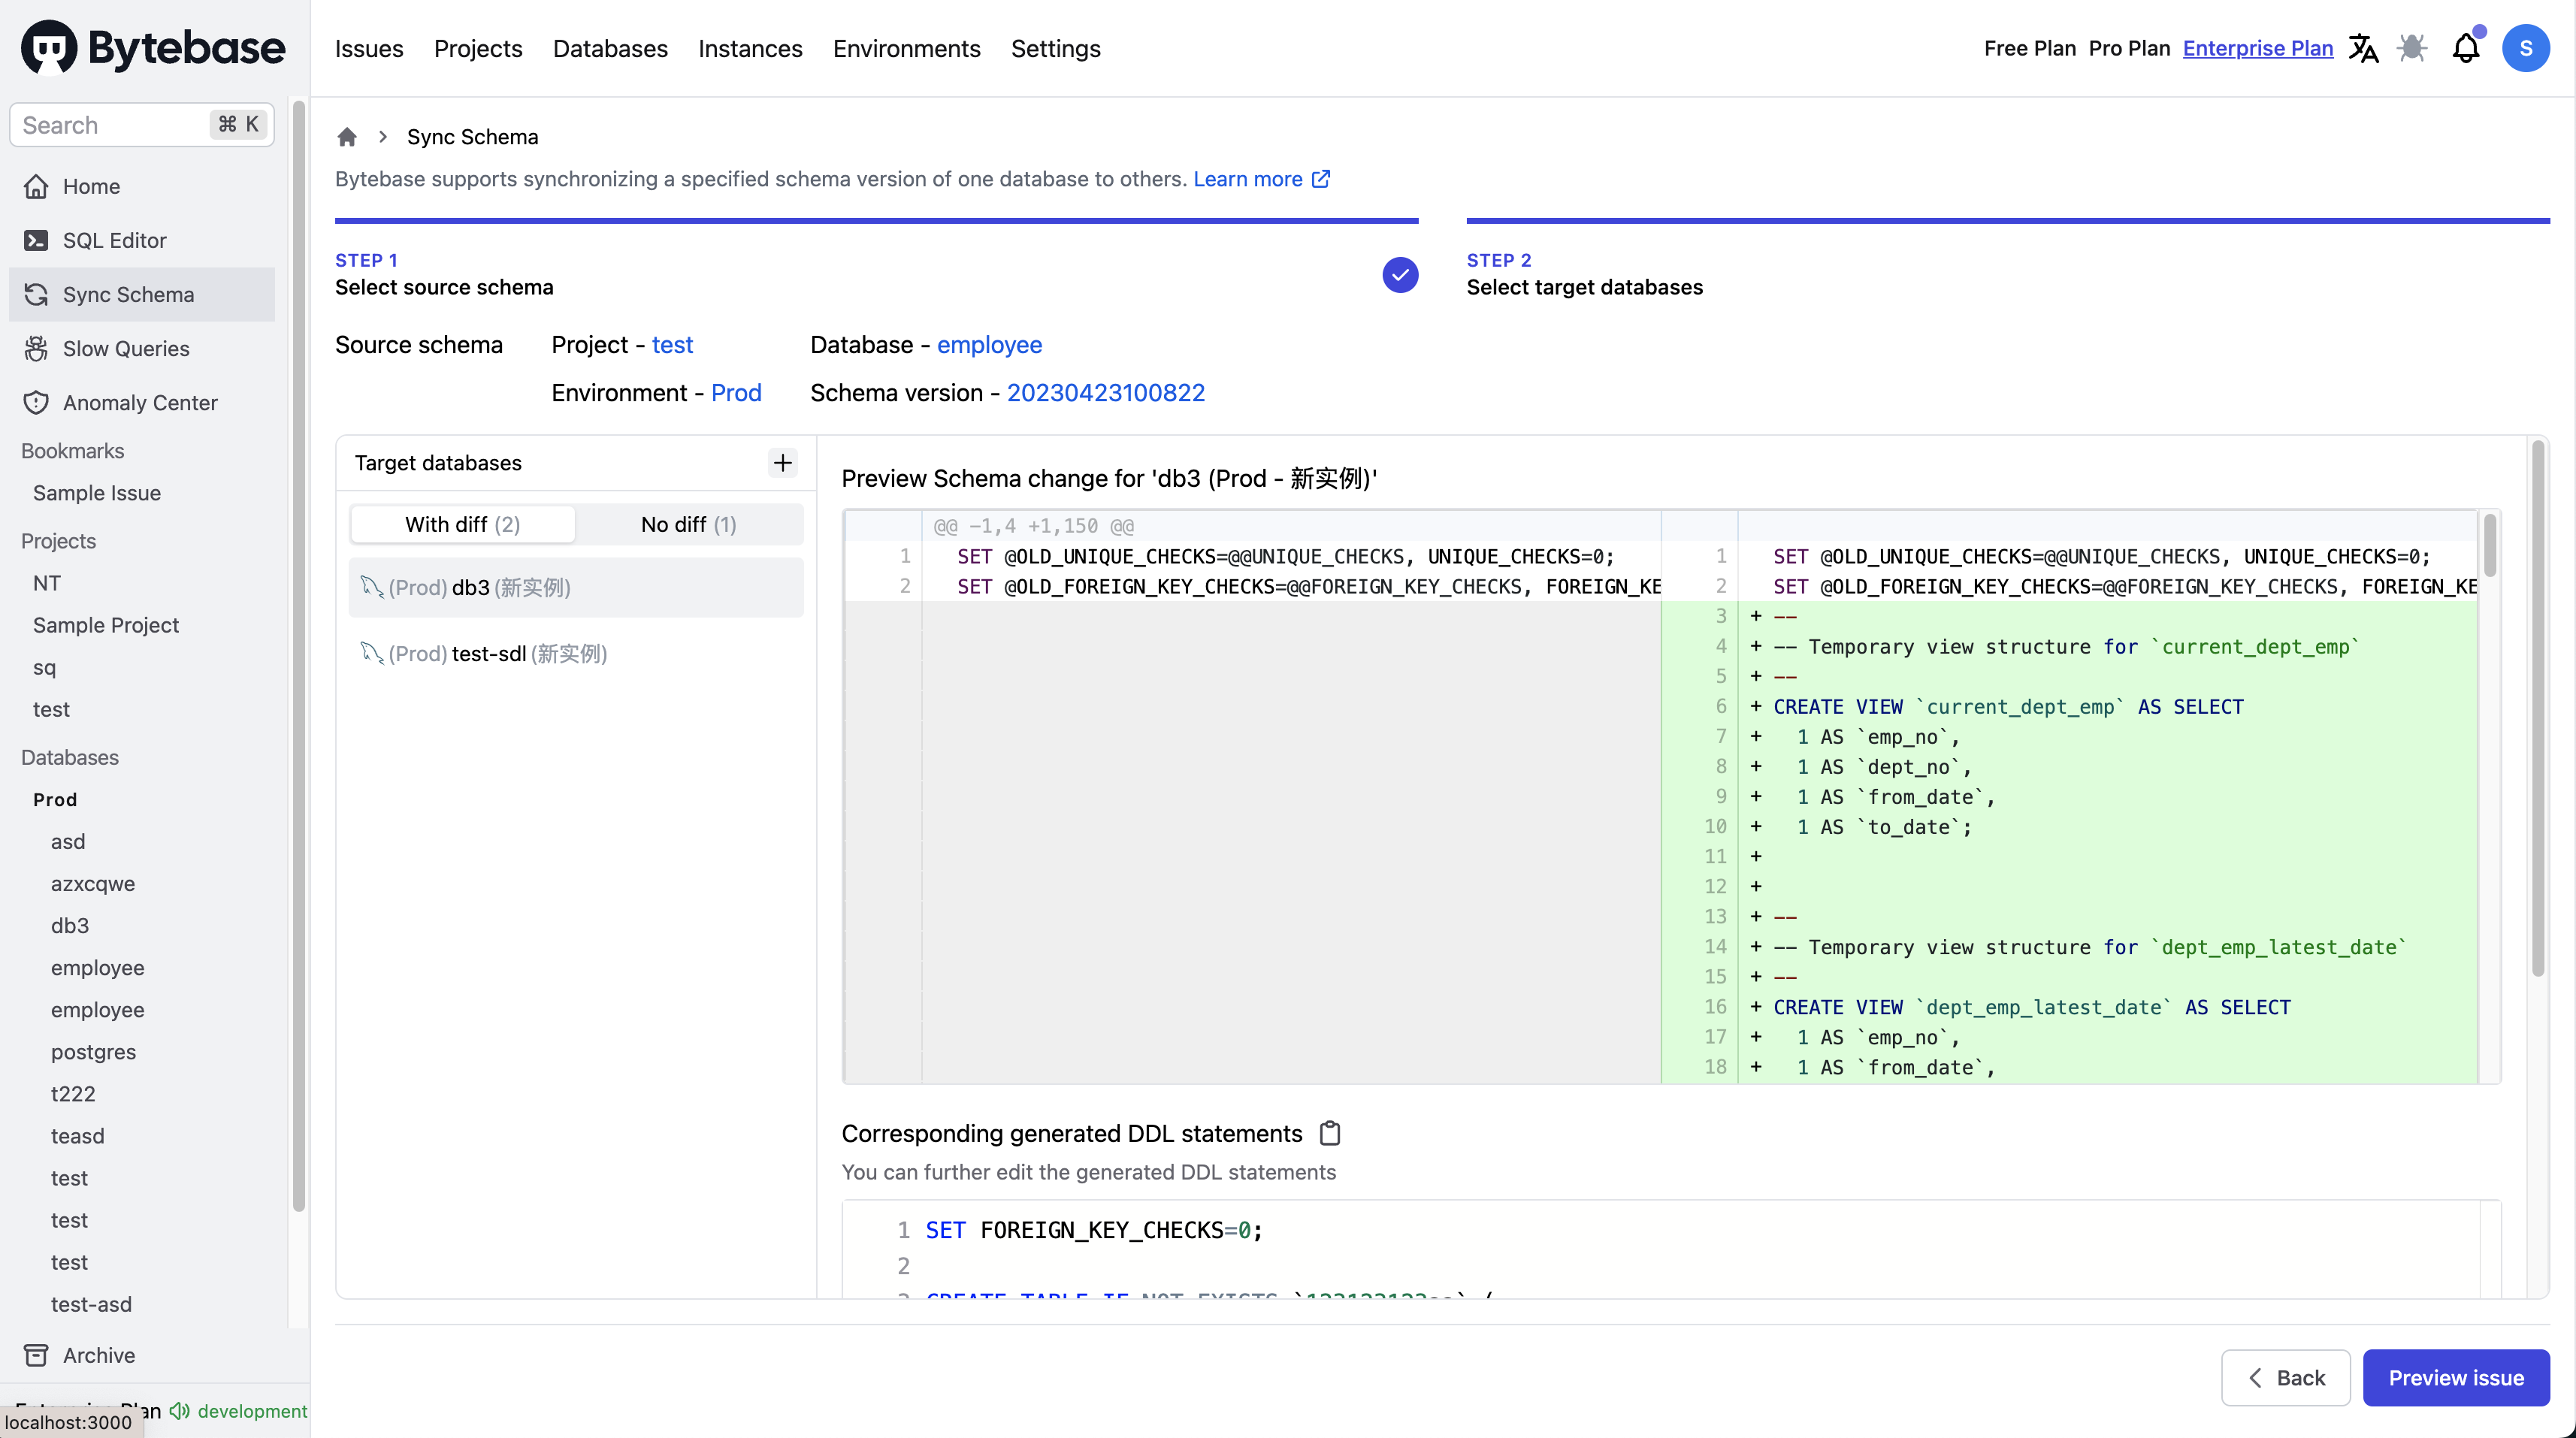
Task: Click the 'Preview issue' button
Action: (2457, 1378)
